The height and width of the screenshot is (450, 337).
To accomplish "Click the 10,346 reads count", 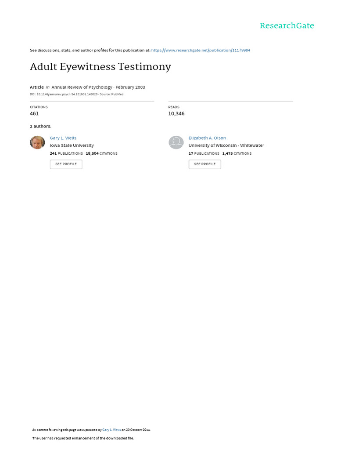I will click(x=176, y=113).
